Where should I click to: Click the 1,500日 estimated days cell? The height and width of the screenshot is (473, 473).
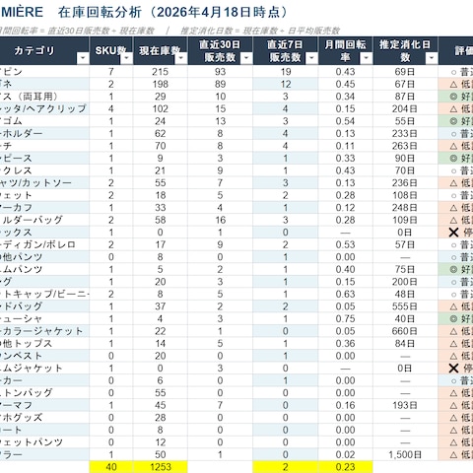[x=405, y=454]
